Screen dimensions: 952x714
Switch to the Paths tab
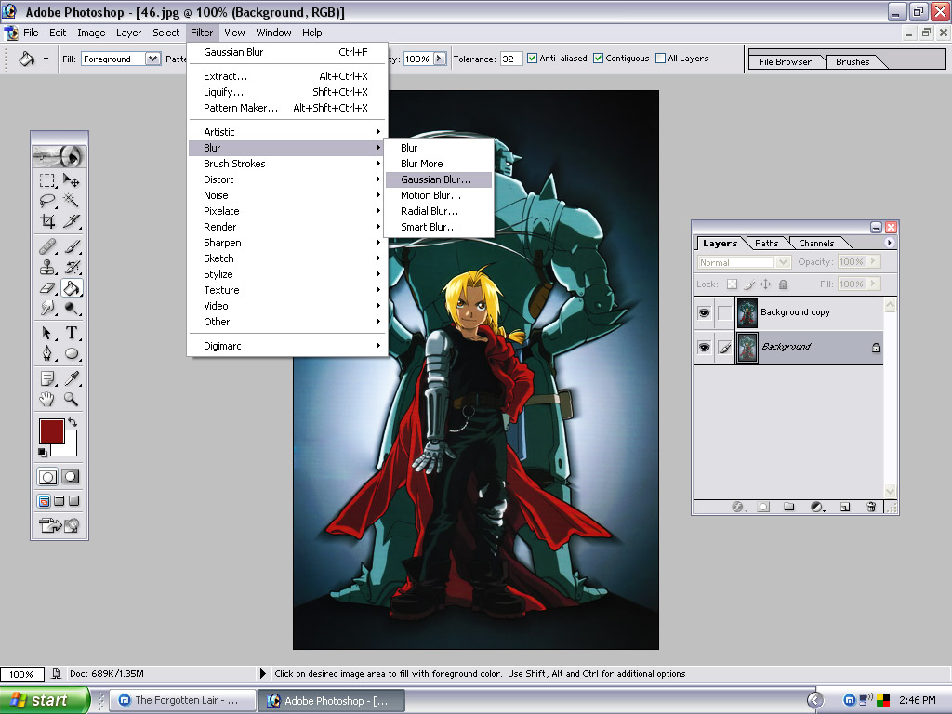[766, 244]
